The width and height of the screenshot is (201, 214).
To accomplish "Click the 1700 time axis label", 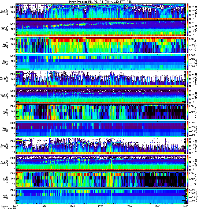I will click(100, 207).
